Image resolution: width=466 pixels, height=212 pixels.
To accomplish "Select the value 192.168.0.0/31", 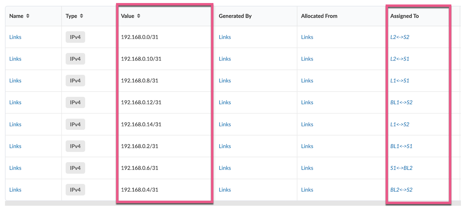I will pos(139,37).
